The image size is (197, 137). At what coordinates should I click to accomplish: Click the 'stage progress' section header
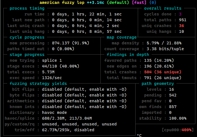[27, 55]
